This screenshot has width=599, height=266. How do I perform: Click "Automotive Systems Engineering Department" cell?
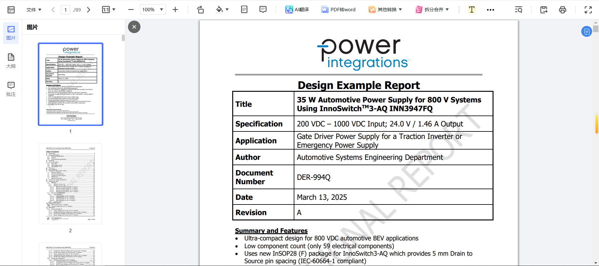[x=393, y=157]
